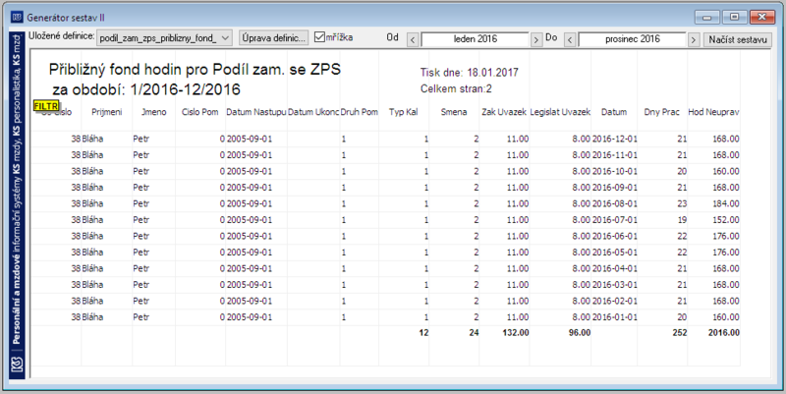Screen dimensions: 786x394
Task: Click the total 252 working days value
Action: pyautogui.click(x=680, y=332)
